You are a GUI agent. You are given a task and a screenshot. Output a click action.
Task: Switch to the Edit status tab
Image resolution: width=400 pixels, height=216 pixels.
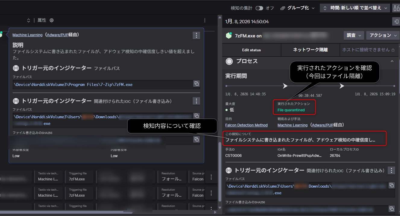tap(251, 50)
